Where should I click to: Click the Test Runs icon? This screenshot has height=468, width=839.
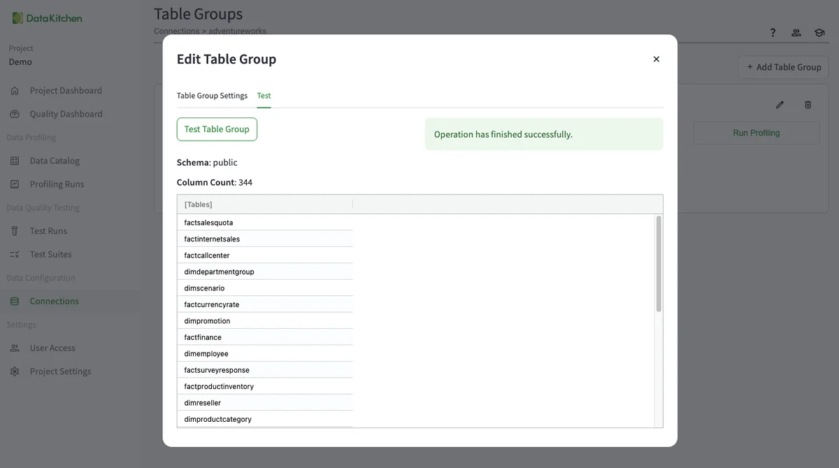tap(15, 231)
